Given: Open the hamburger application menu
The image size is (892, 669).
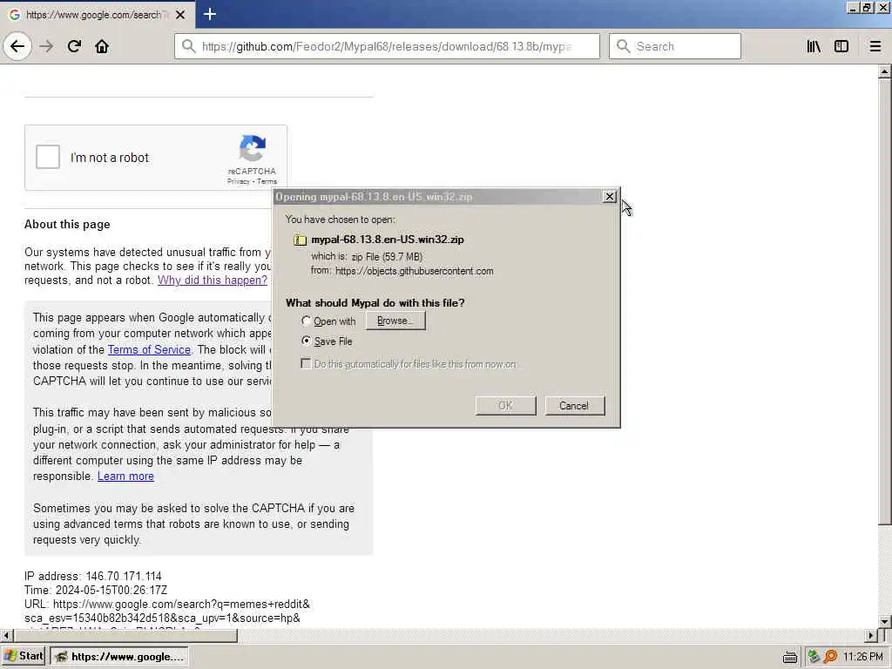Looking at the screenshot, I should coord(875,46).
